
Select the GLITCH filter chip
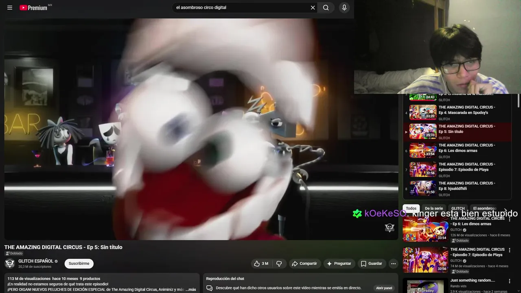458,208
